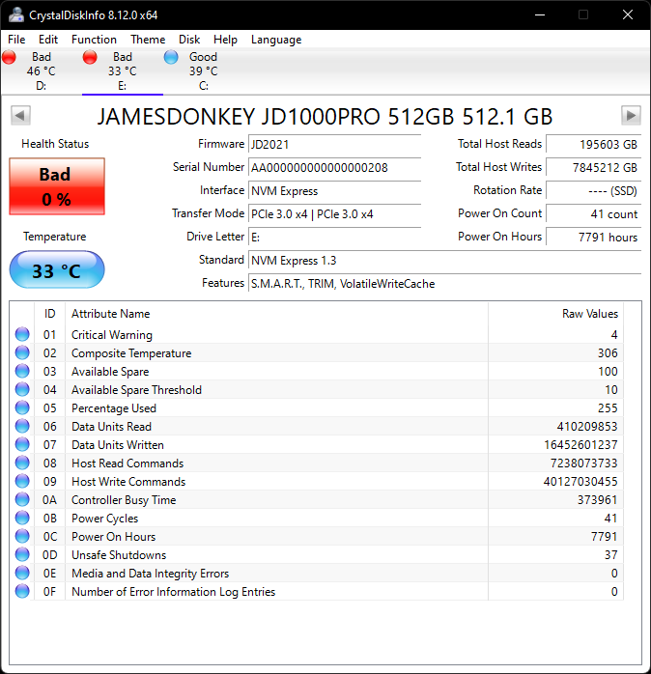Open the Theme menu

point(148,40)
